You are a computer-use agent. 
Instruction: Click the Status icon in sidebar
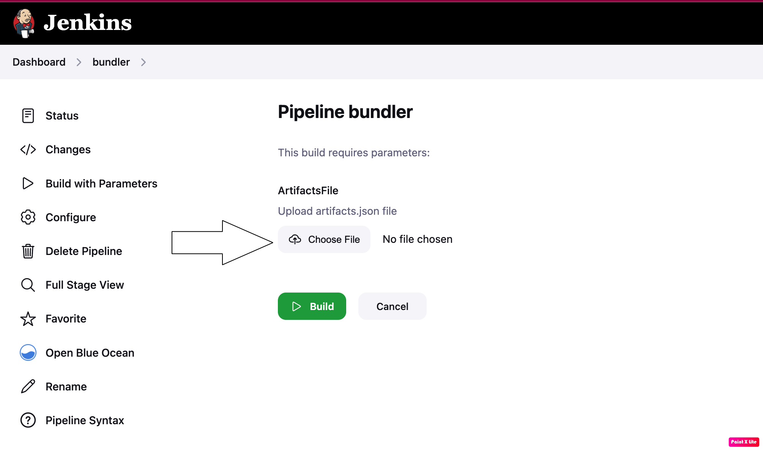[28, 116]
